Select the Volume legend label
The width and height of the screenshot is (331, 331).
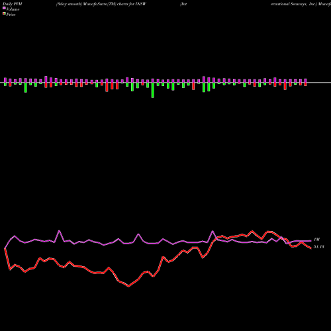pyautogui.click(x=13, y=9)
